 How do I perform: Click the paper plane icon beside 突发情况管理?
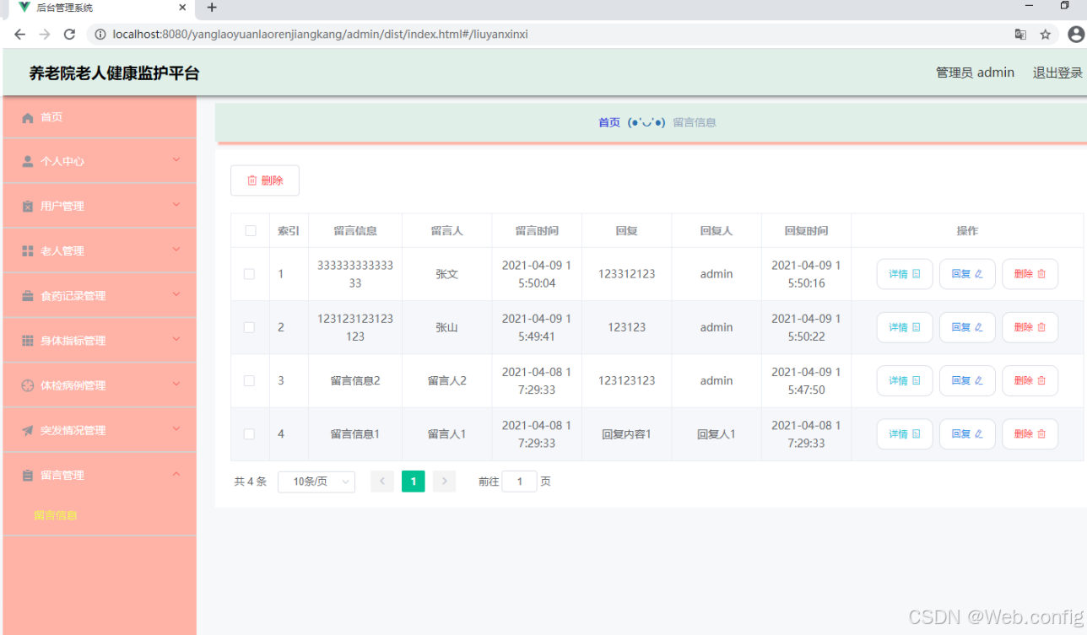[x=28, y=430]
